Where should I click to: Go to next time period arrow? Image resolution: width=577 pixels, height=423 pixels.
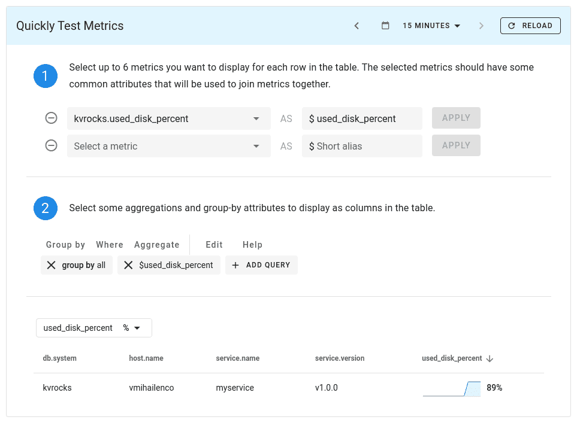coord(481,26)
